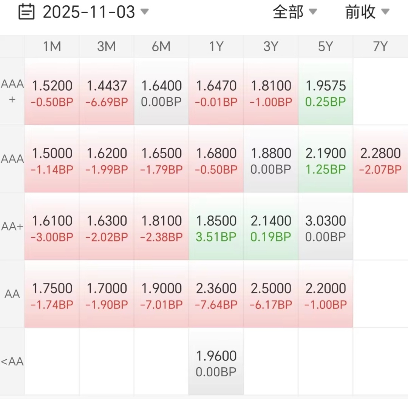
Task: Select the AA+ rating row label
Action: coord(12,226)
